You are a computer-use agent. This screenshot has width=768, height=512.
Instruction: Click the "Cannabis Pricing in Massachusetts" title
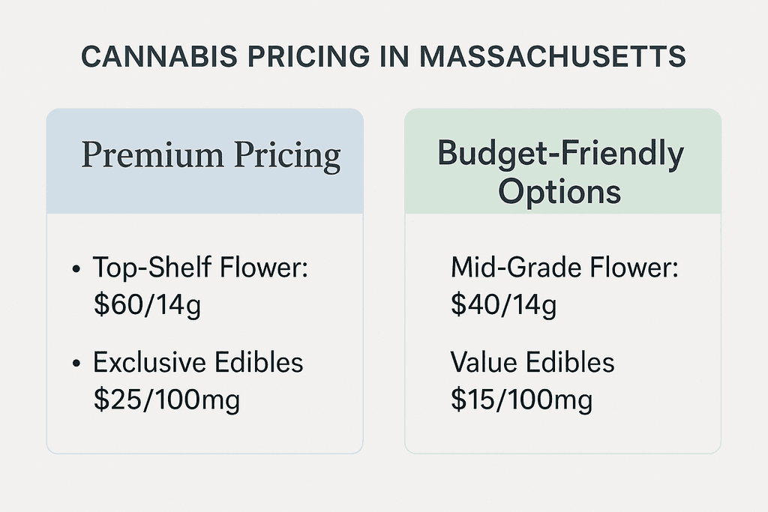click(x=383, y=58)
